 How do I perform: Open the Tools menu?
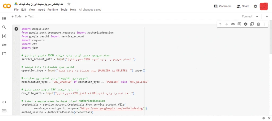(x=64, y=10)
